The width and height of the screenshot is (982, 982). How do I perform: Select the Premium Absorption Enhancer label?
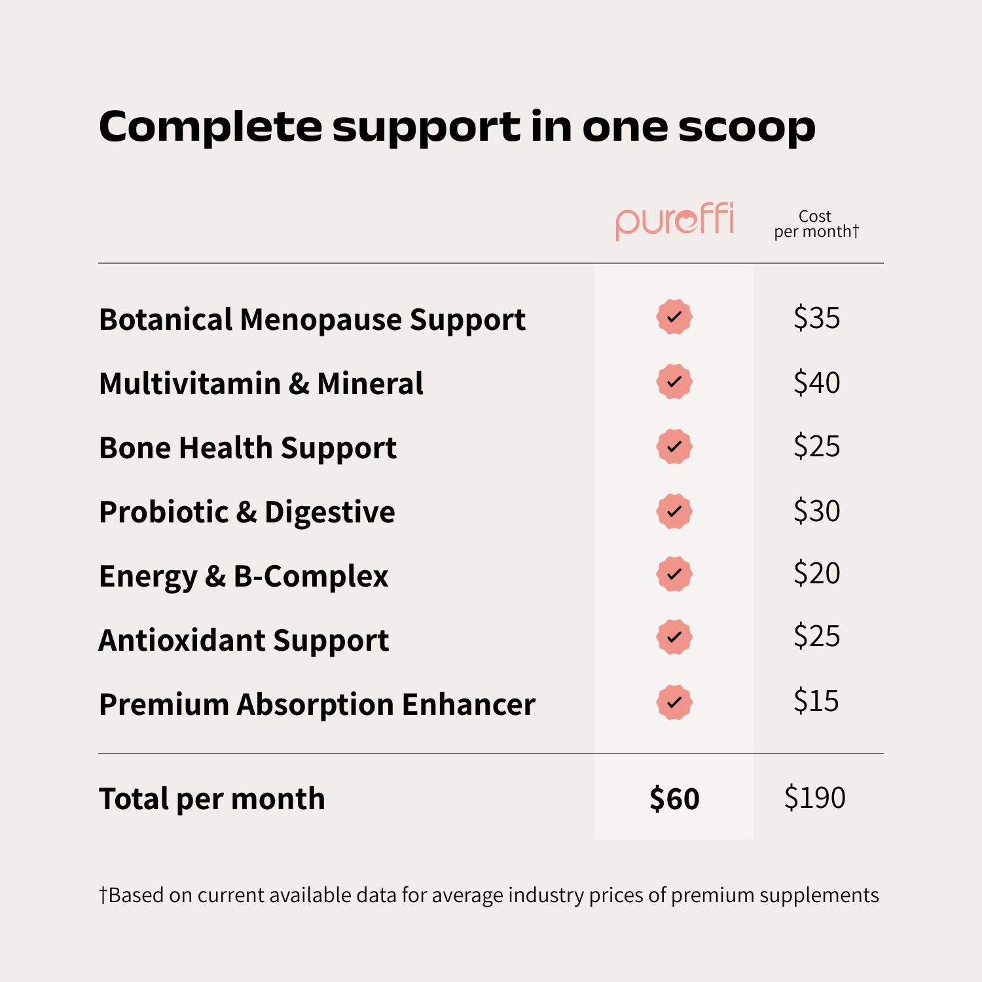(x=317, y=704)
